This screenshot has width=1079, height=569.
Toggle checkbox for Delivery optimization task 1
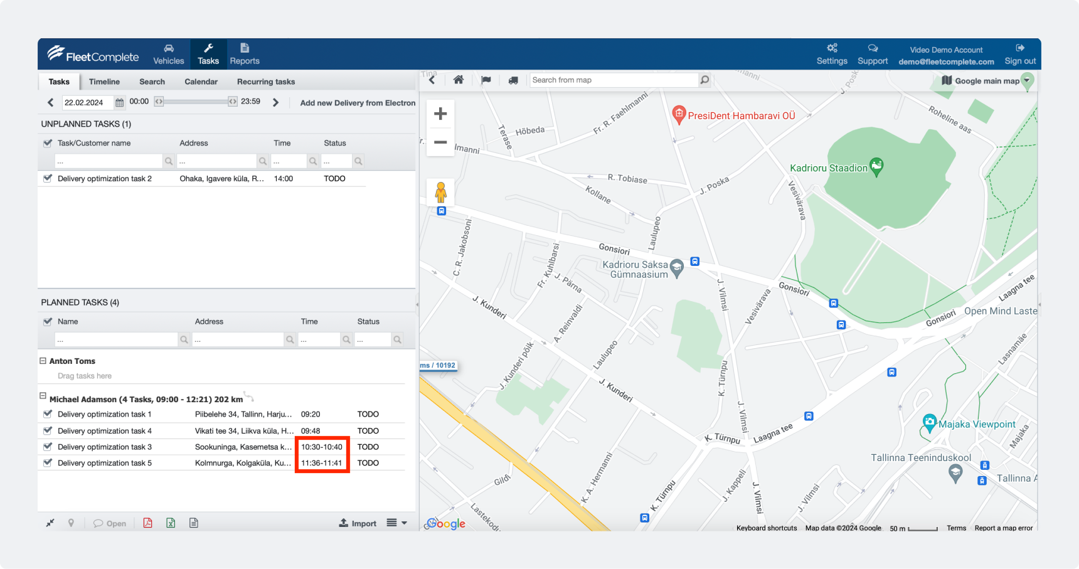pos(48,414)
